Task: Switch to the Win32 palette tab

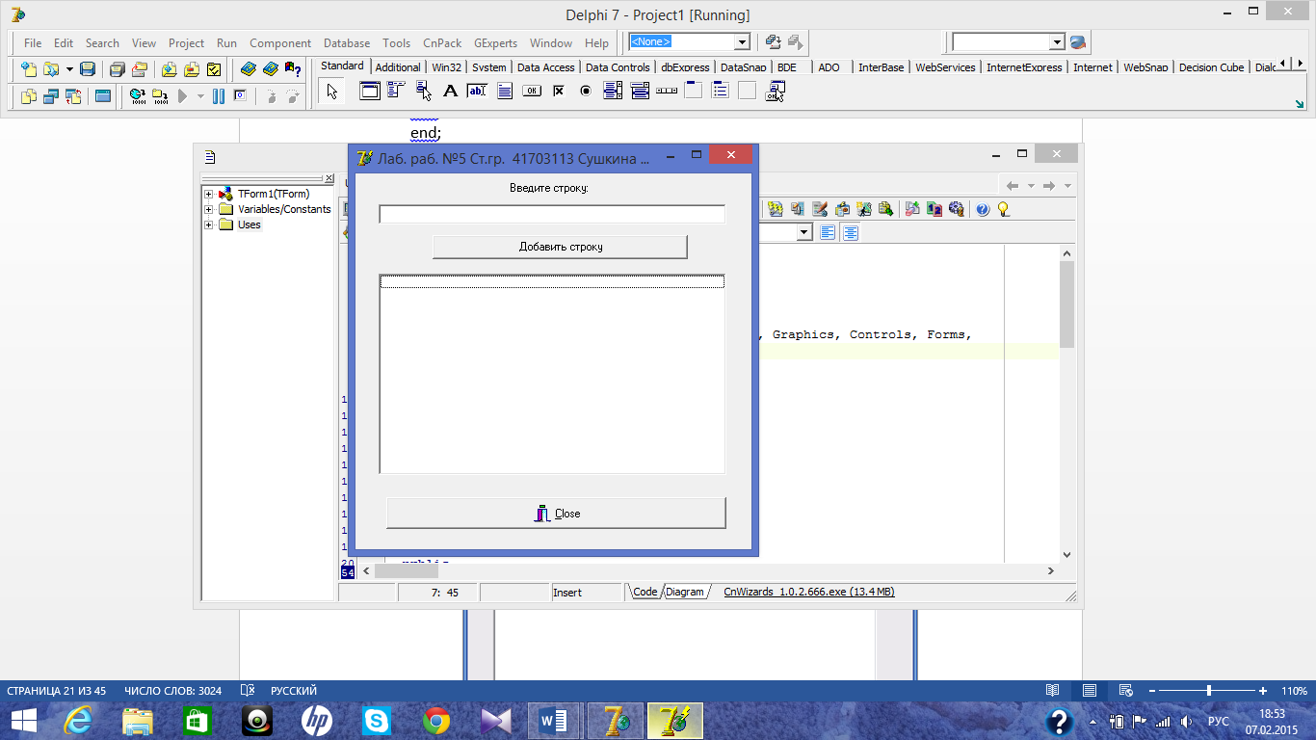Action: tap(447, 67)
